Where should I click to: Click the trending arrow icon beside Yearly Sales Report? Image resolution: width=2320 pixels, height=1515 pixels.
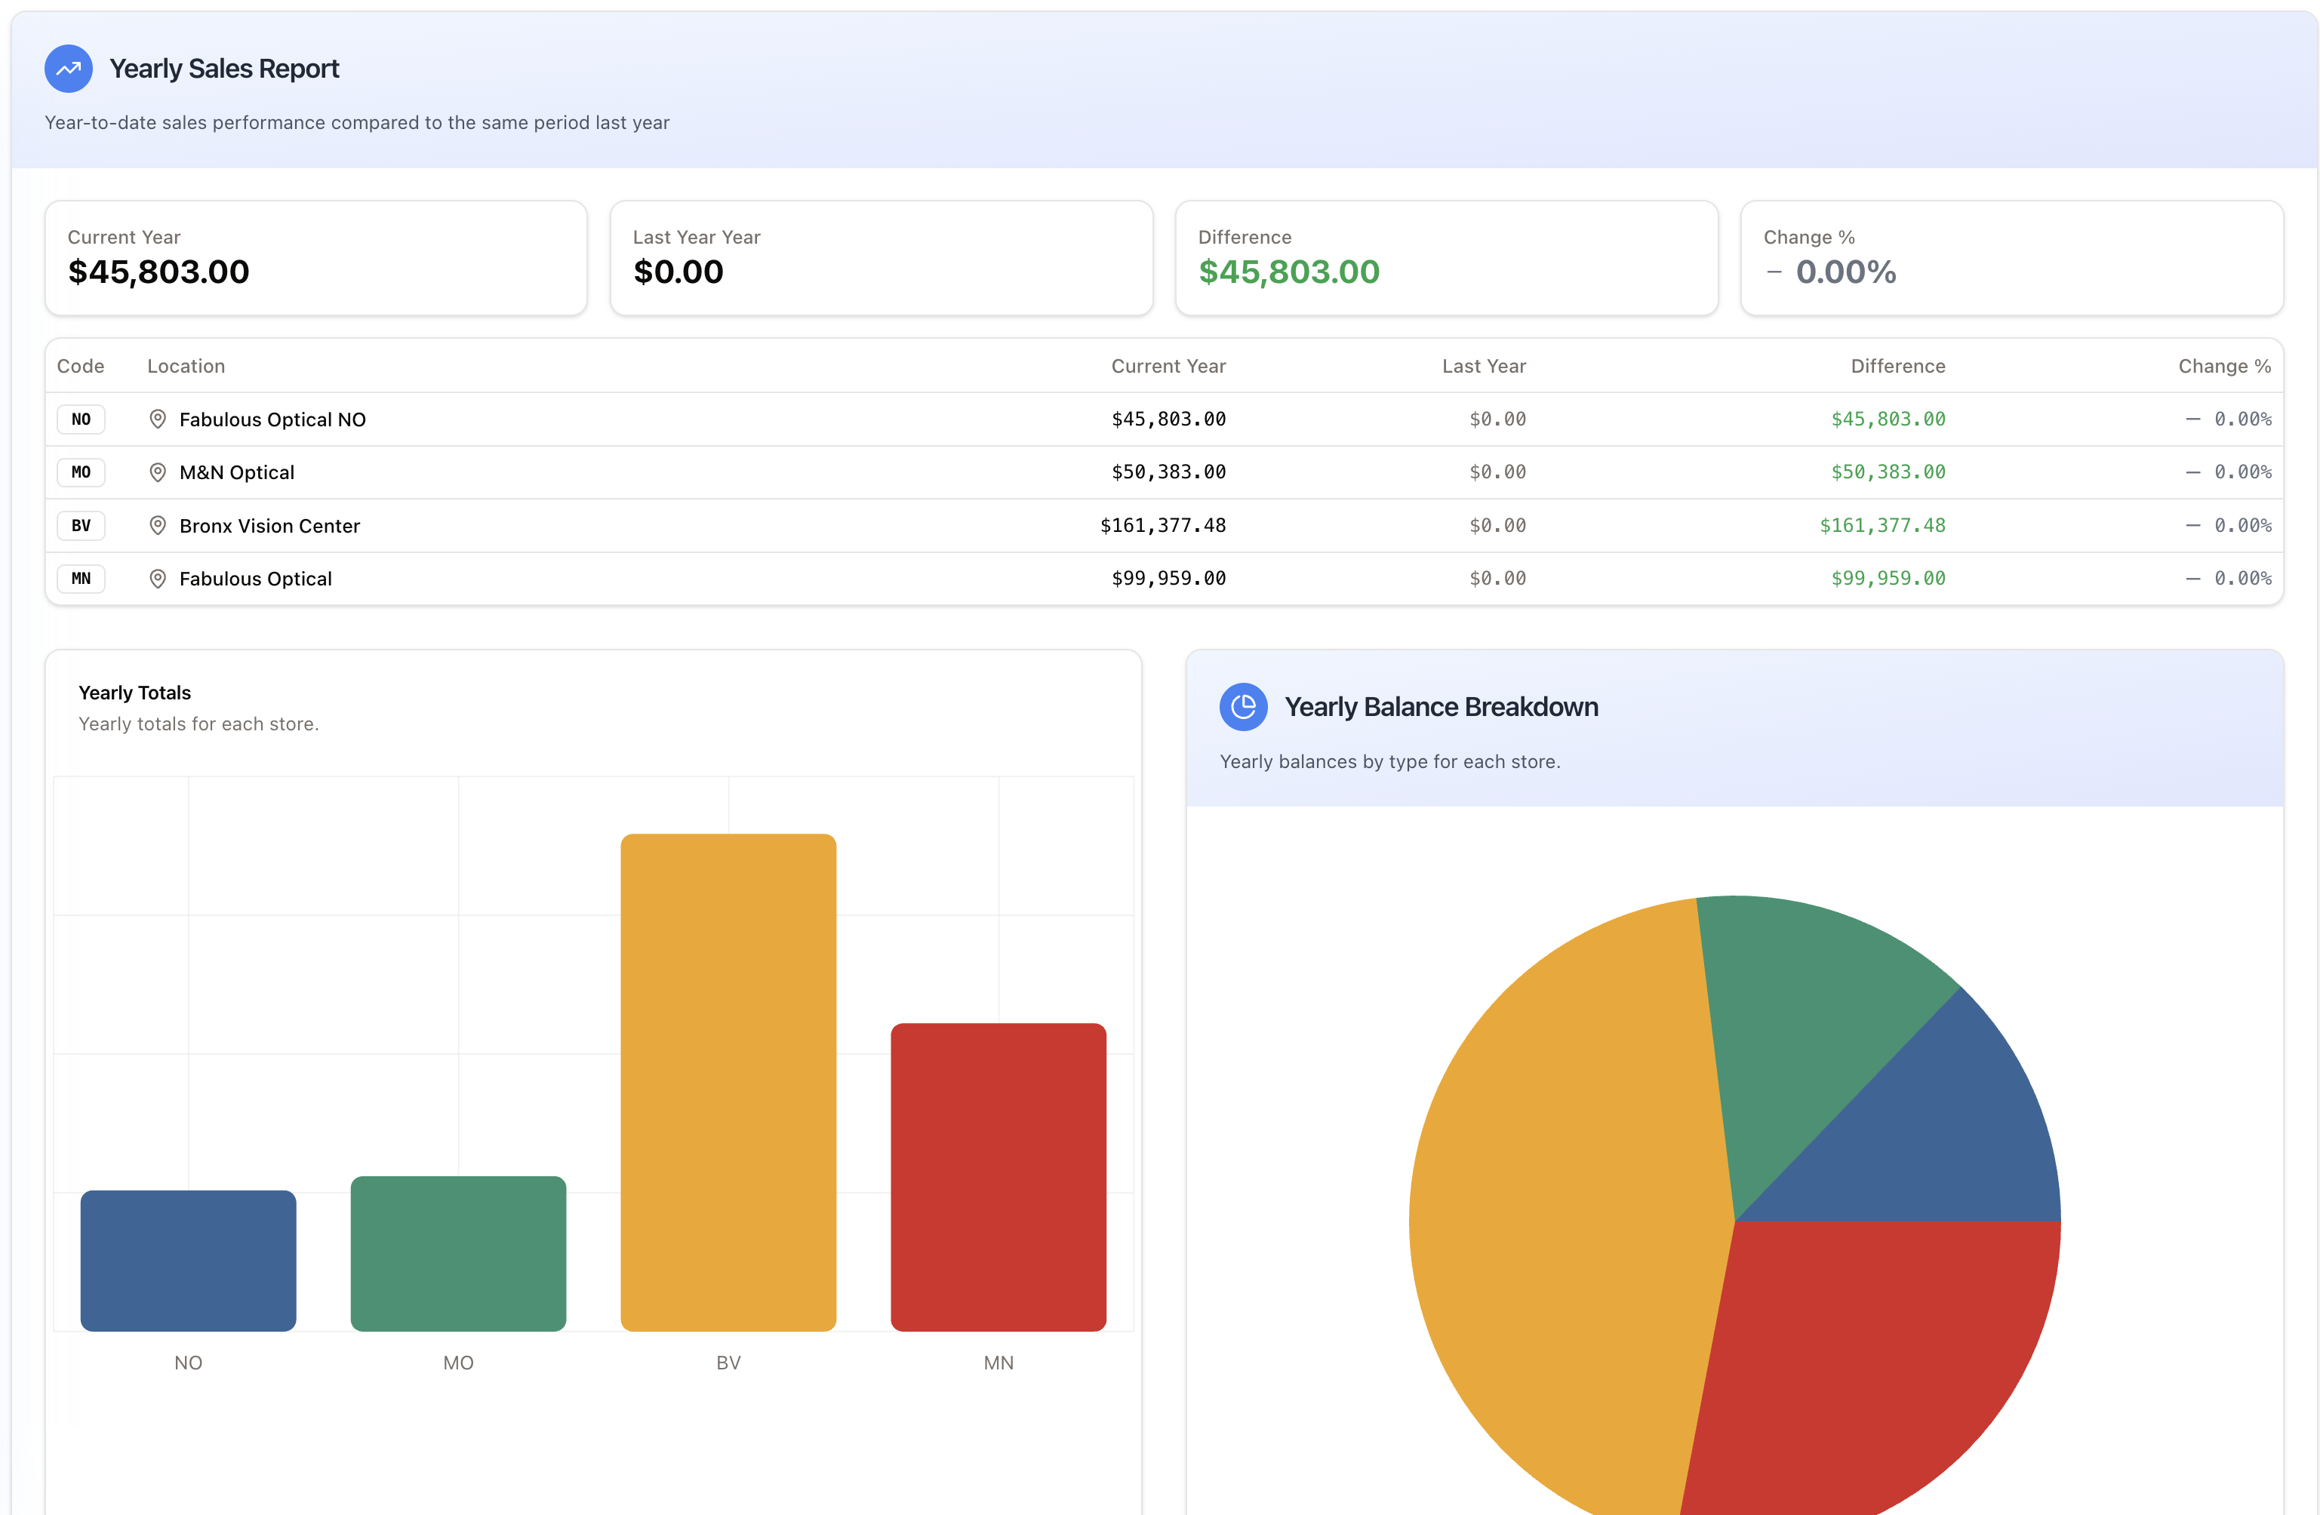[x=67, y=68]
